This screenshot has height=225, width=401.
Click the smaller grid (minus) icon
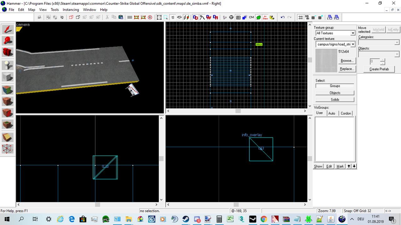pos(314,17)
